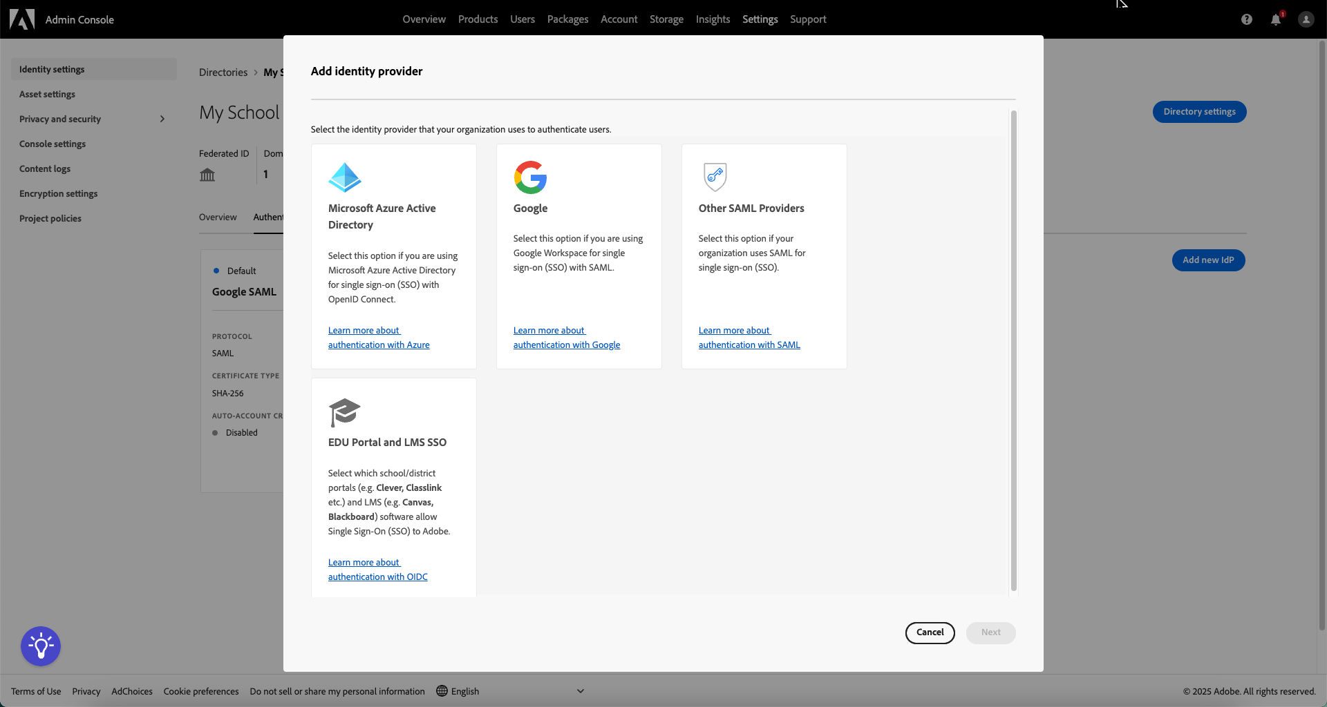The width and height of the screenshot is (1327, 707).
Task: Open the user profile avatar icon
Action: click(1306, 19)
